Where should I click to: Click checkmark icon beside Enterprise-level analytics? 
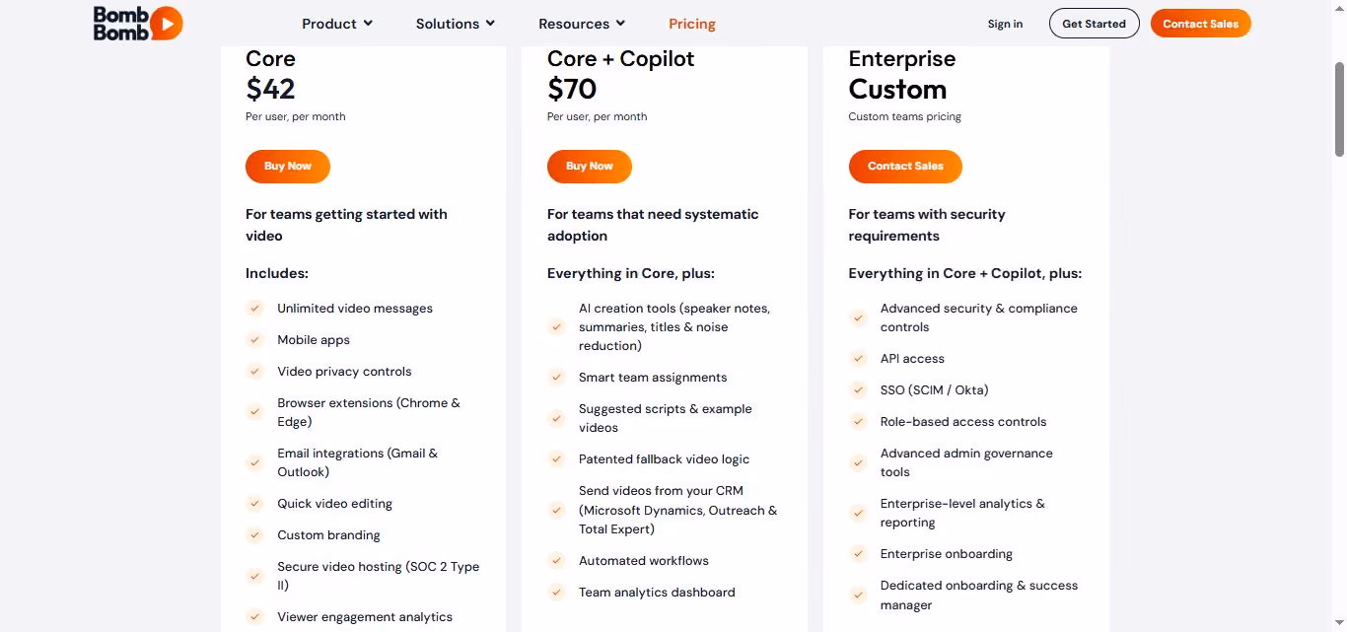tap(858, 513)
